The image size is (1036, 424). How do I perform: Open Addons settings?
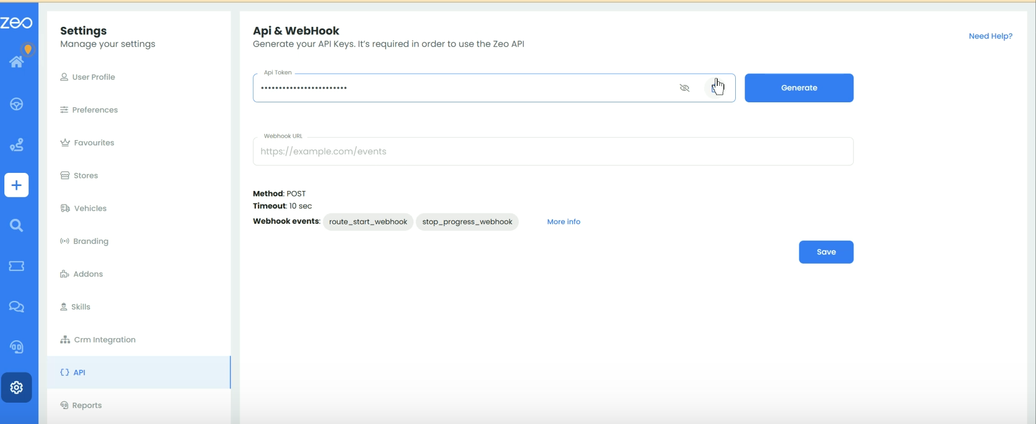click(x=139, y=274)
